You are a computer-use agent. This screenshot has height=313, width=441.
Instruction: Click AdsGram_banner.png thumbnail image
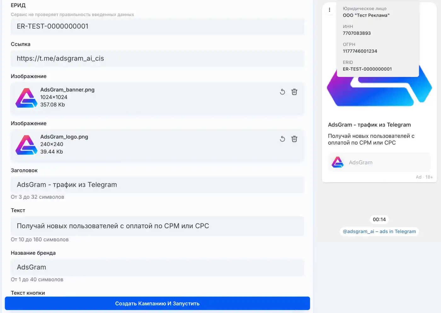[x=26, y=98]
